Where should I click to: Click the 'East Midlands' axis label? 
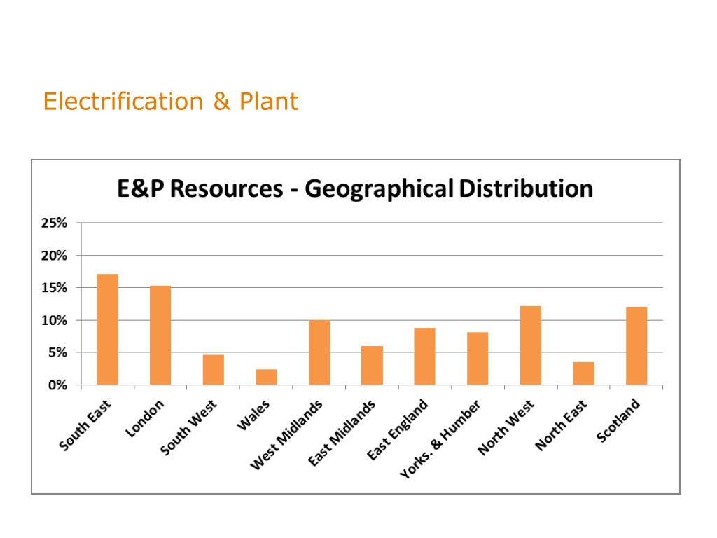[342, 433]
